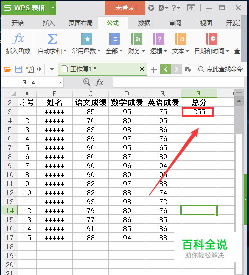Click the selected cell F14
The width and height of the screenshot is (249, 275).
199,210
